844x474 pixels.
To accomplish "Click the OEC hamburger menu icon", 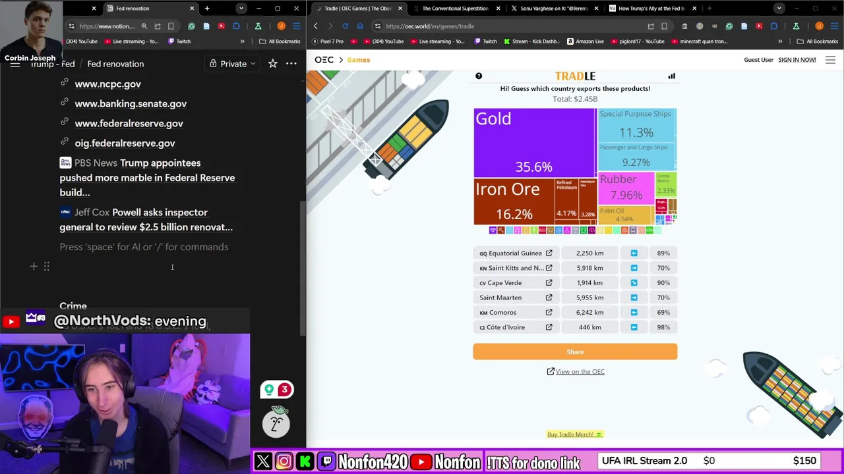I will click(x=830, y=60).
